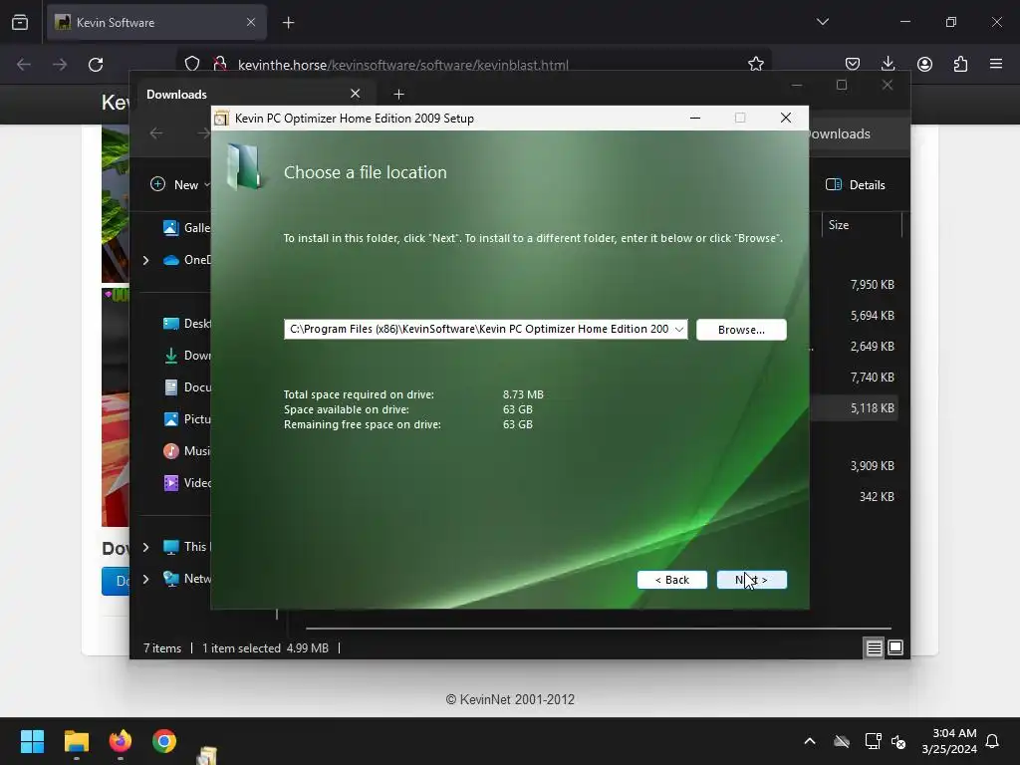Minimize the Kevin PC Optimizer Setup window
This screenshot has height=765, width=1020.
tap(694, 118)
